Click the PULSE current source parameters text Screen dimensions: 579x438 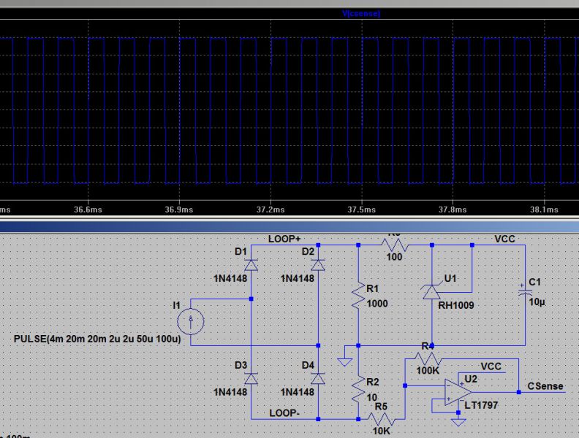(97, 339)
